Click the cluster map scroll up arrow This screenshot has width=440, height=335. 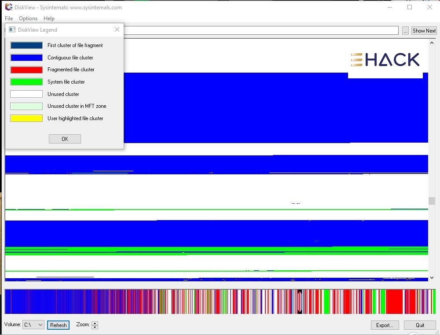coord(432,43)
